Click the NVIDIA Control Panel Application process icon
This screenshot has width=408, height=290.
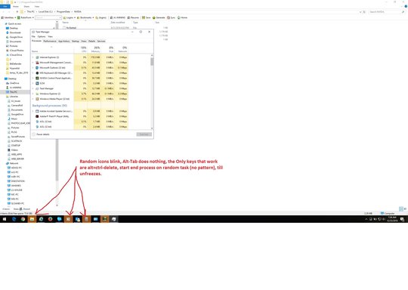click(37, 78)
